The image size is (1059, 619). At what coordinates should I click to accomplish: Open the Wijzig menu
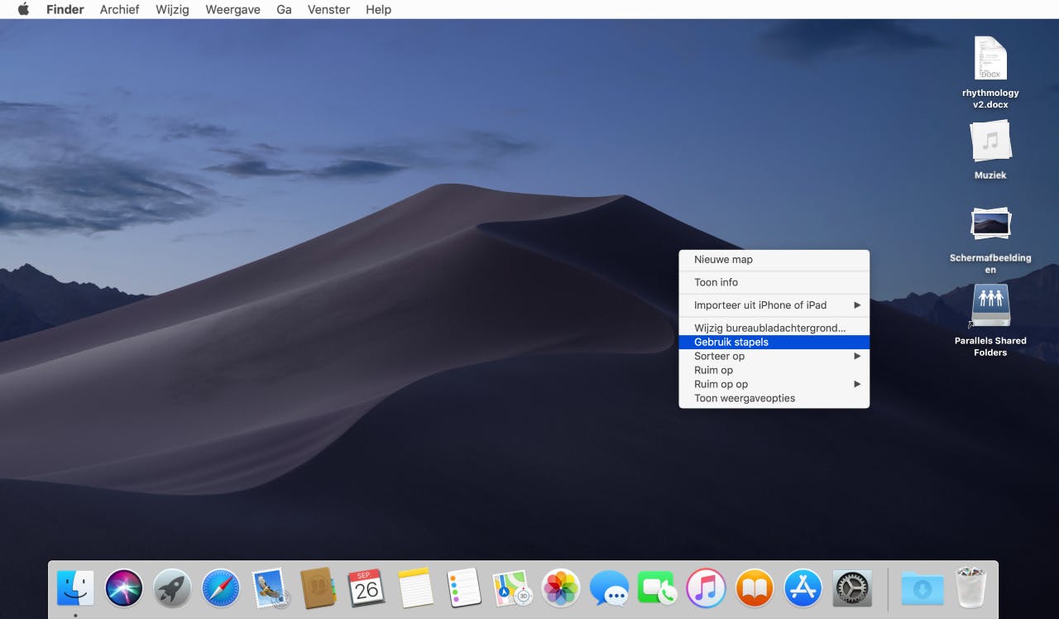(x=172, y=10)
